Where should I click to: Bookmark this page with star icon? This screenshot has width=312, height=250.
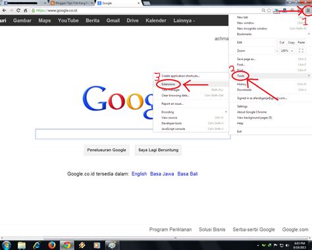pyautogui.click(x=269, y=11)
